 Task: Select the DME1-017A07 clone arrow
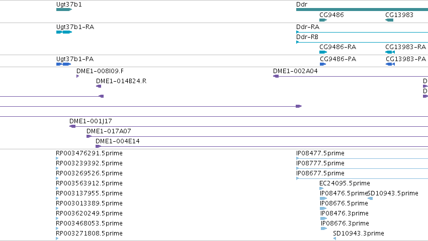point(89,136)
